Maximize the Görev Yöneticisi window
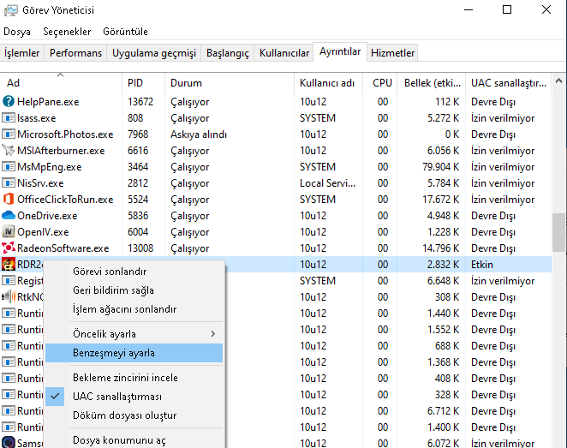This screenshot has width=567, height=448. point(507,9)
